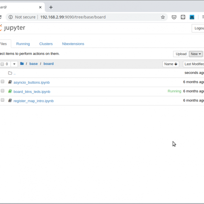
Task: Click the register_map_intro notebook icon
Action: 10,101
